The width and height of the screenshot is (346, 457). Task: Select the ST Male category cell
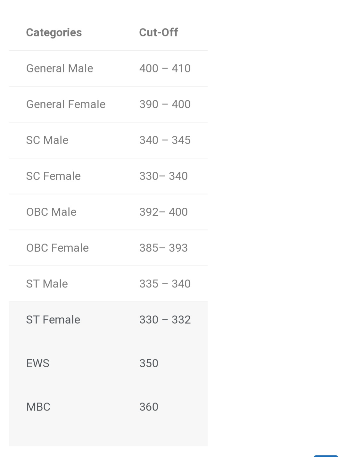coord(47,284)
